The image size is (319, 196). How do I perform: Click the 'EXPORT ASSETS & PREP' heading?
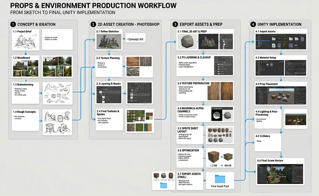pyautogui.click(x=201, y=24)
